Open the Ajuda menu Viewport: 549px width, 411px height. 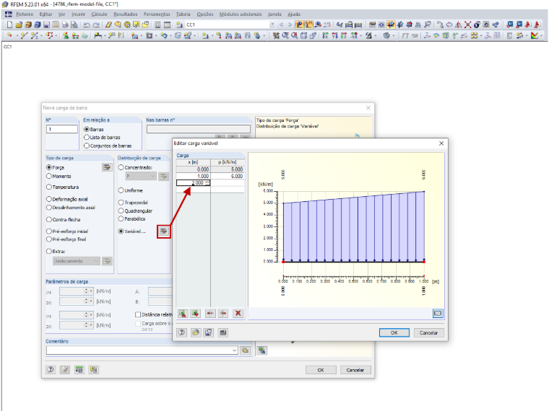coord(294,14)
